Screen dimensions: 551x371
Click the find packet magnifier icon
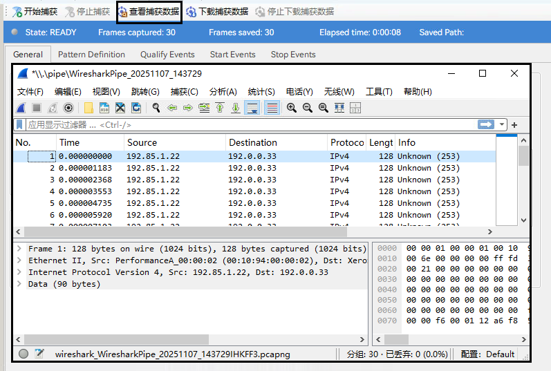tap(156, 108)
